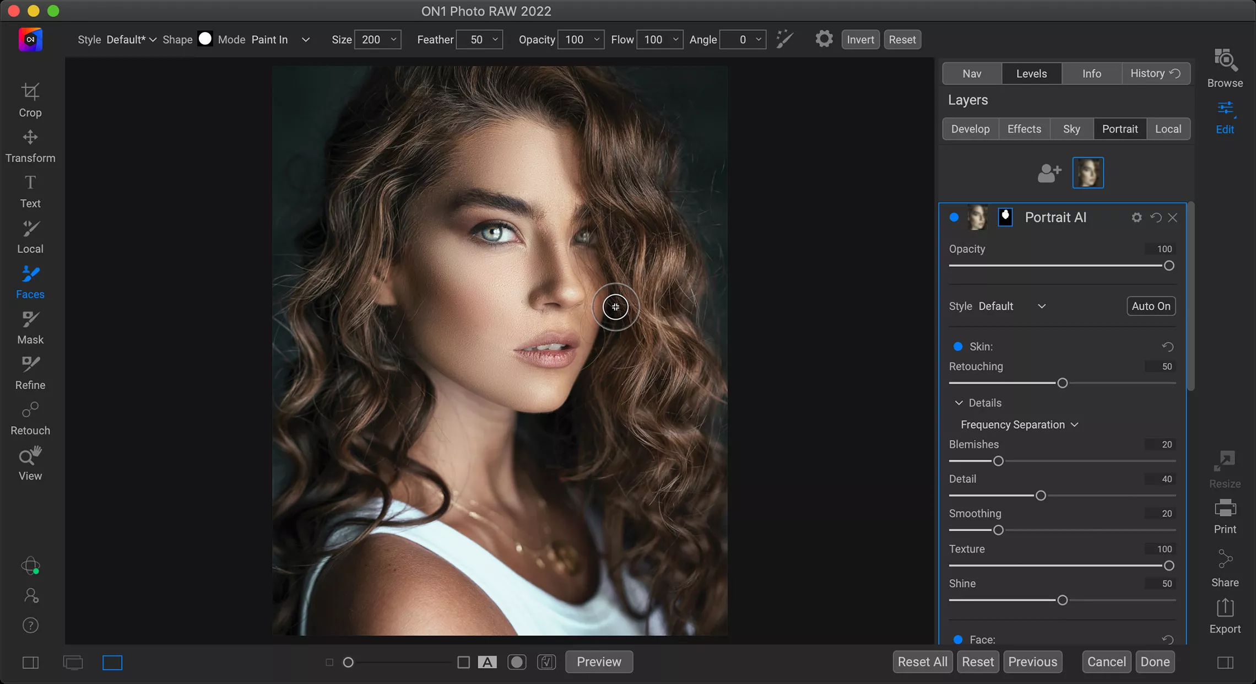Disable the Skin section toggle
This screenshot has height=684, width=1256.
[958, 346]
